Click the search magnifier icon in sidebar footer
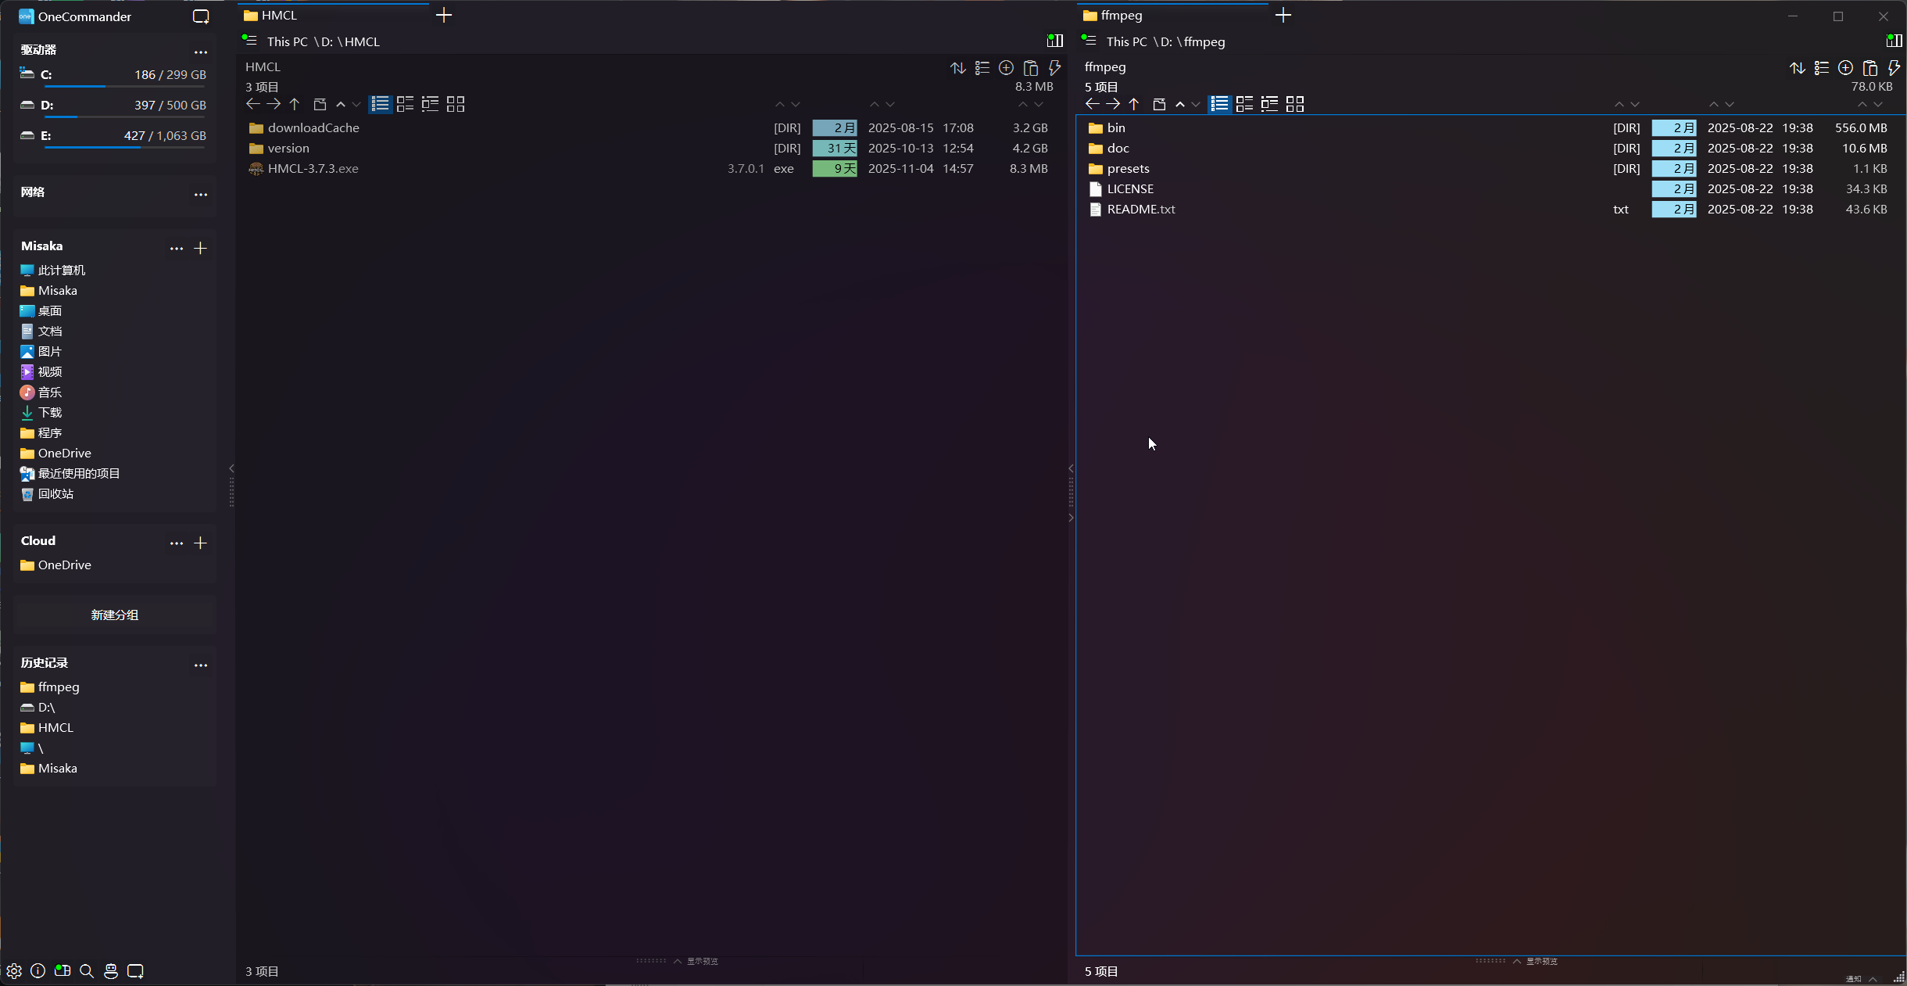The image size is (1907, 986). 87,970
